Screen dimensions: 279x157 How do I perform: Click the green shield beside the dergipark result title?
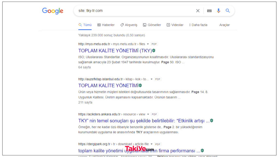202,150
